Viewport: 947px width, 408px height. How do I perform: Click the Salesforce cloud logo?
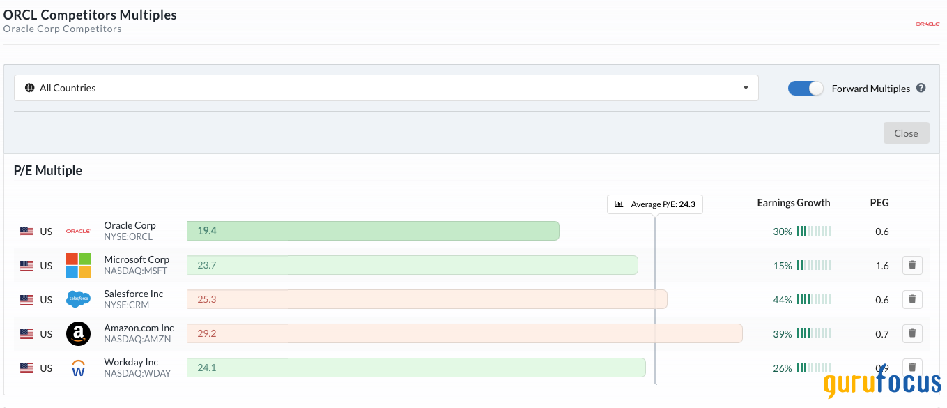[78, 299]
